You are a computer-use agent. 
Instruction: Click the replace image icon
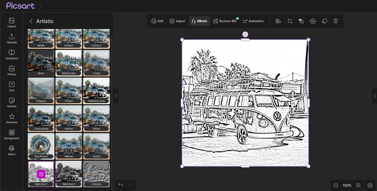pos(301,21)
